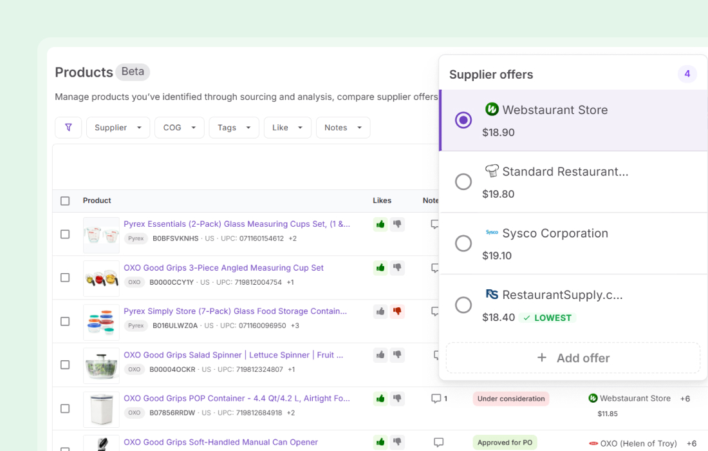This screenshot has height=451, width=708.
Task: Tick checkbox for OXO Salad Spinner row
Action: [65, 365]
